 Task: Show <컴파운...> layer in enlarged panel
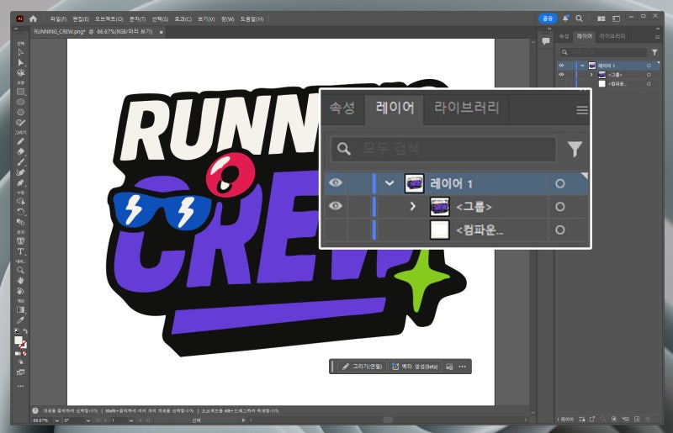(x=336, y=230)
